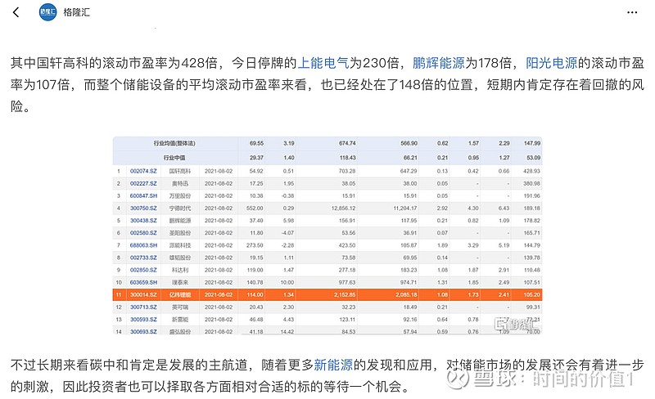Open the three-dot more options menu

(x=632, y=12)
